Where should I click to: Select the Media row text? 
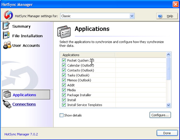(71, 90)
